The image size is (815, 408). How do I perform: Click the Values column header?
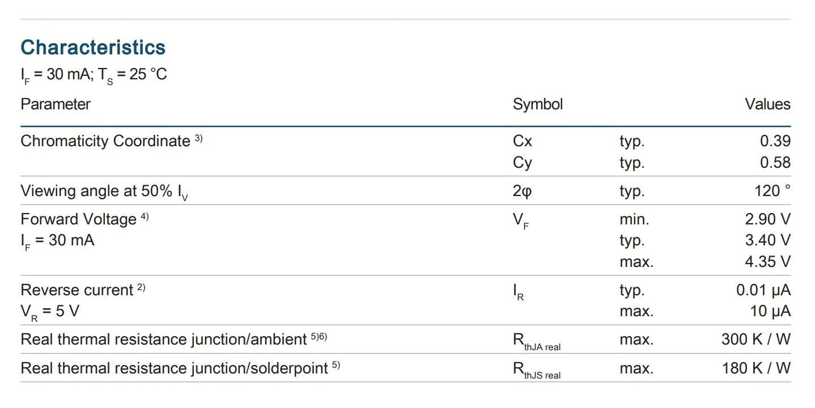(767, 104)
